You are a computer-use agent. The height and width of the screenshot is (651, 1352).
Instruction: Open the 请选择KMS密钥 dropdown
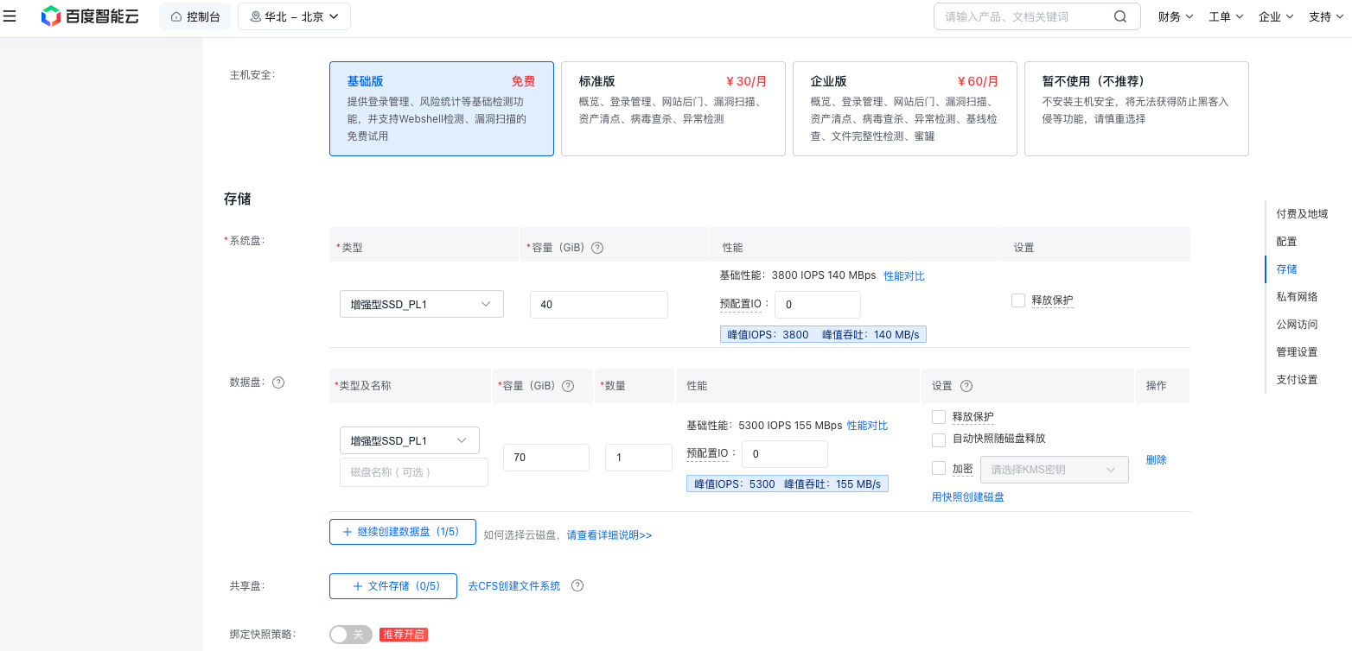pos(1054,470)
